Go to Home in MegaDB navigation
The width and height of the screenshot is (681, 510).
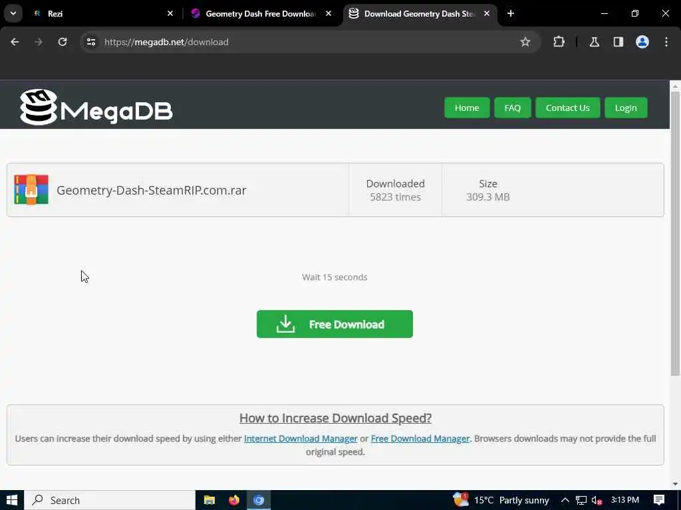[x=467, y=108]
